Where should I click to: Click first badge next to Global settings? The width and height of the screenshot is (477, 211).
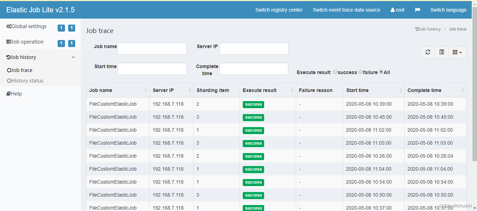click(x=61, y=28)
